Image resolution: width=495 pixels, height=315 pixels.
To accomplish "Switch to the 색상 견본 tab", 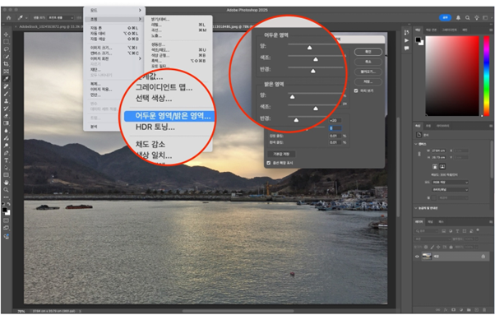I will (431, 30).
